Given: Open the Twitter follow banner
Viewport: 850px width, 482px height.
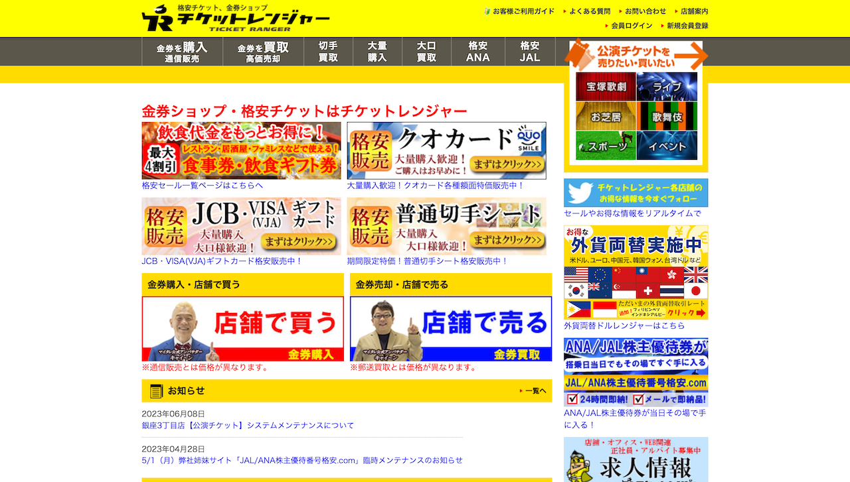Looking at the screenshot, I should pyautogui.click(x=636, y=193).
